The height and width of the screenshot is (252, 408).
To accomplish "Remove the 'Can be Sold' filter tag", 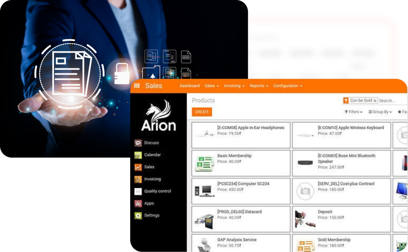I will pos(375,101).
